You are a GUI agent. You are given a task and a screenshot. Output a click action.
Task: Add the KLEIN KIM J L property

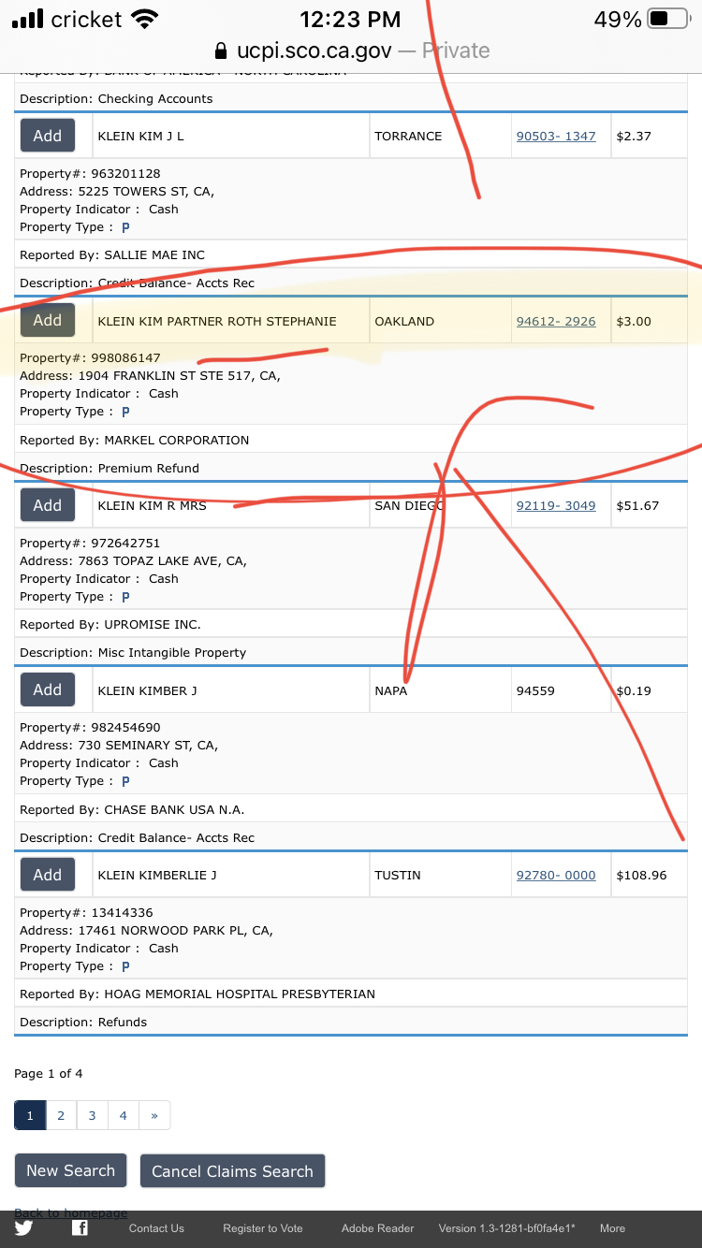(x=48, y=136)
